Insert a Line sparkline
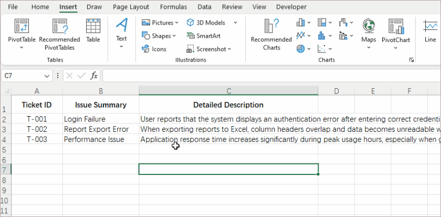The image size is (441, 217). point(430,30)
